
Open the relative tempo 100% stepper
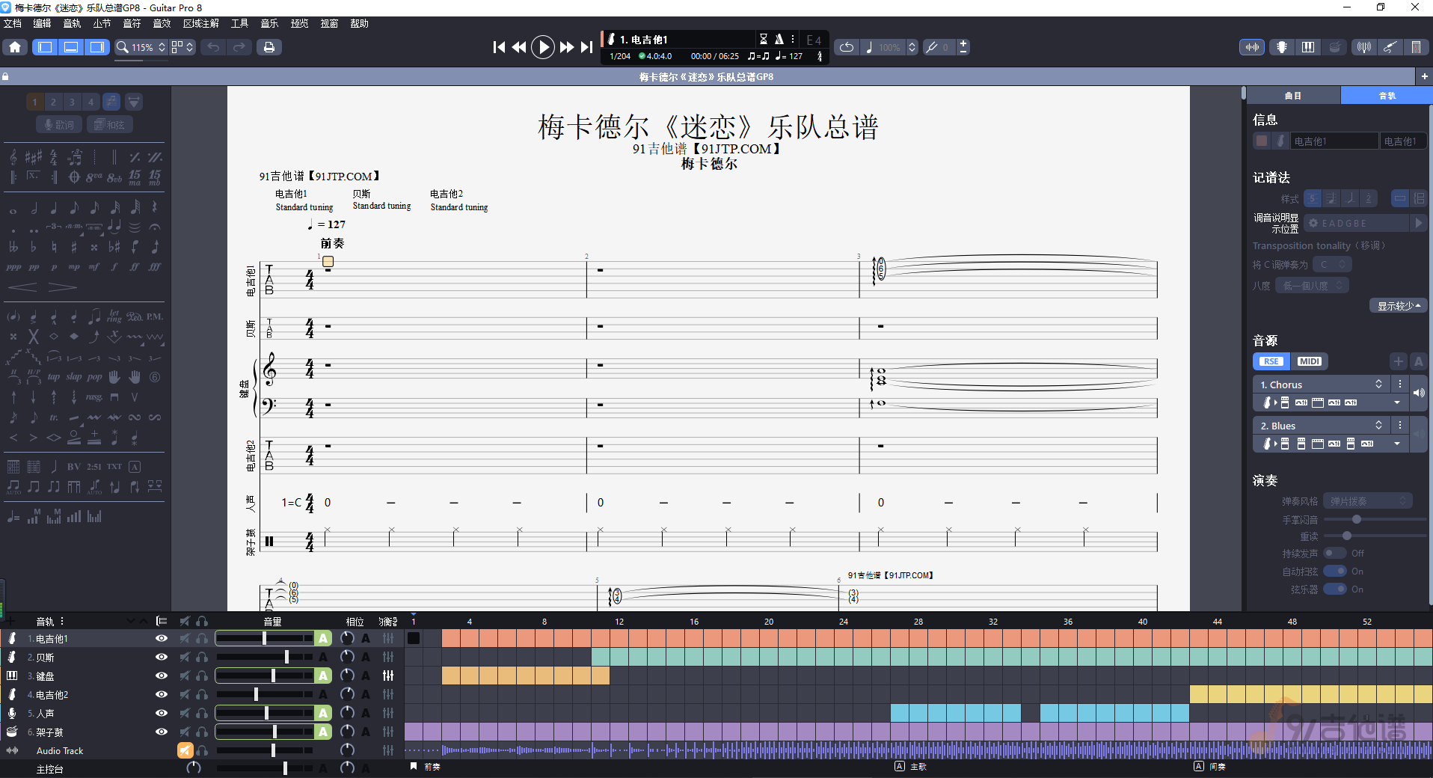(912, 47)
